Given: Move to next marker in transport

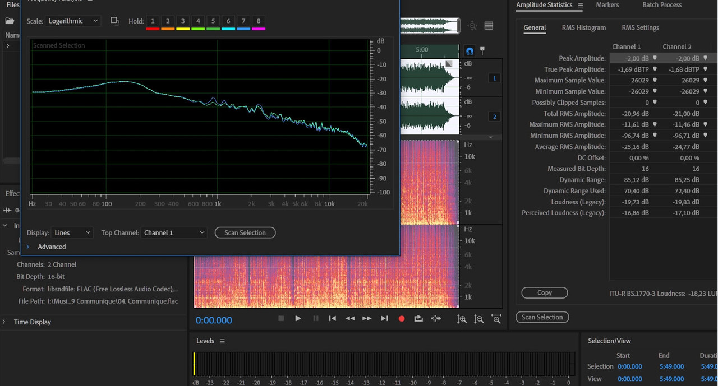Looking at the screenshot, I should [x=384, y=319].
